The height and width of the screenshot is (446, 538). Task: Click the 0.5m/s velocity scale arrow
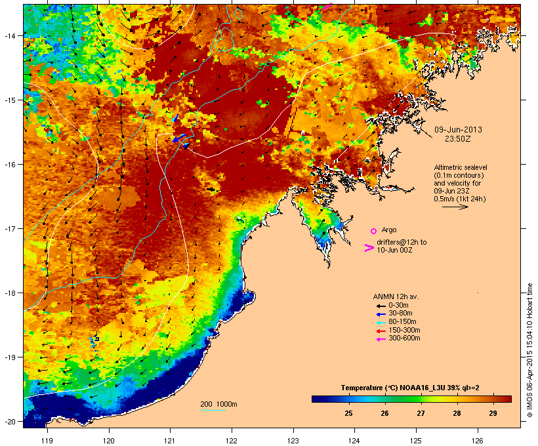pyautogui.click(x=455, y=207)
